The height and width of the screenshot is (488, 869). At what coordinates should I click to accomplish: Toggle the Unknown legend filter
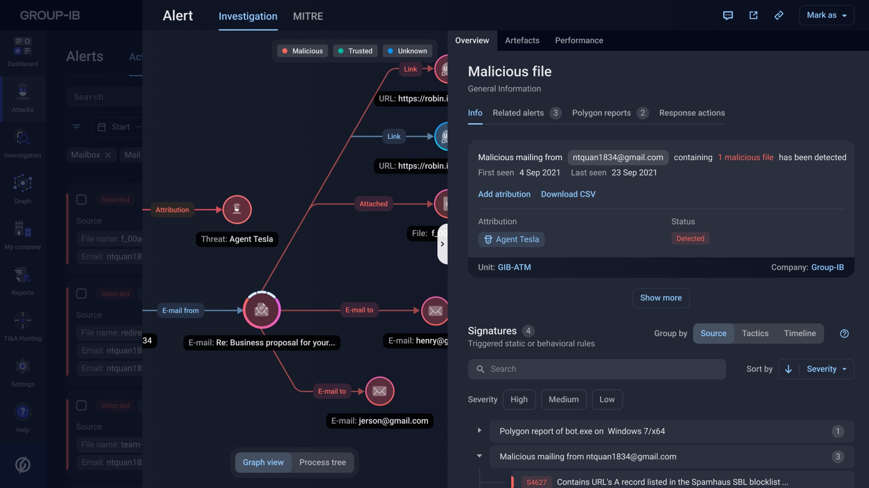tap(407, 51)
